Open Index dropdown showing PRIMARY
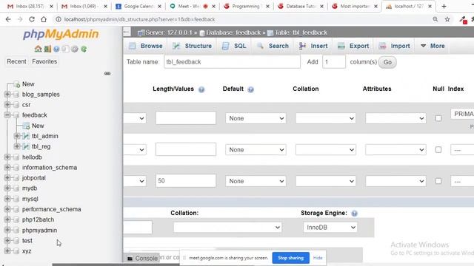The image size is (474, 266). [x=462, y=114]
